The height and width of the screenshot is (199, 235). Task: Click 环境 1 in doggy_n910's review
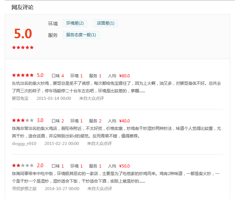(77, 121)
